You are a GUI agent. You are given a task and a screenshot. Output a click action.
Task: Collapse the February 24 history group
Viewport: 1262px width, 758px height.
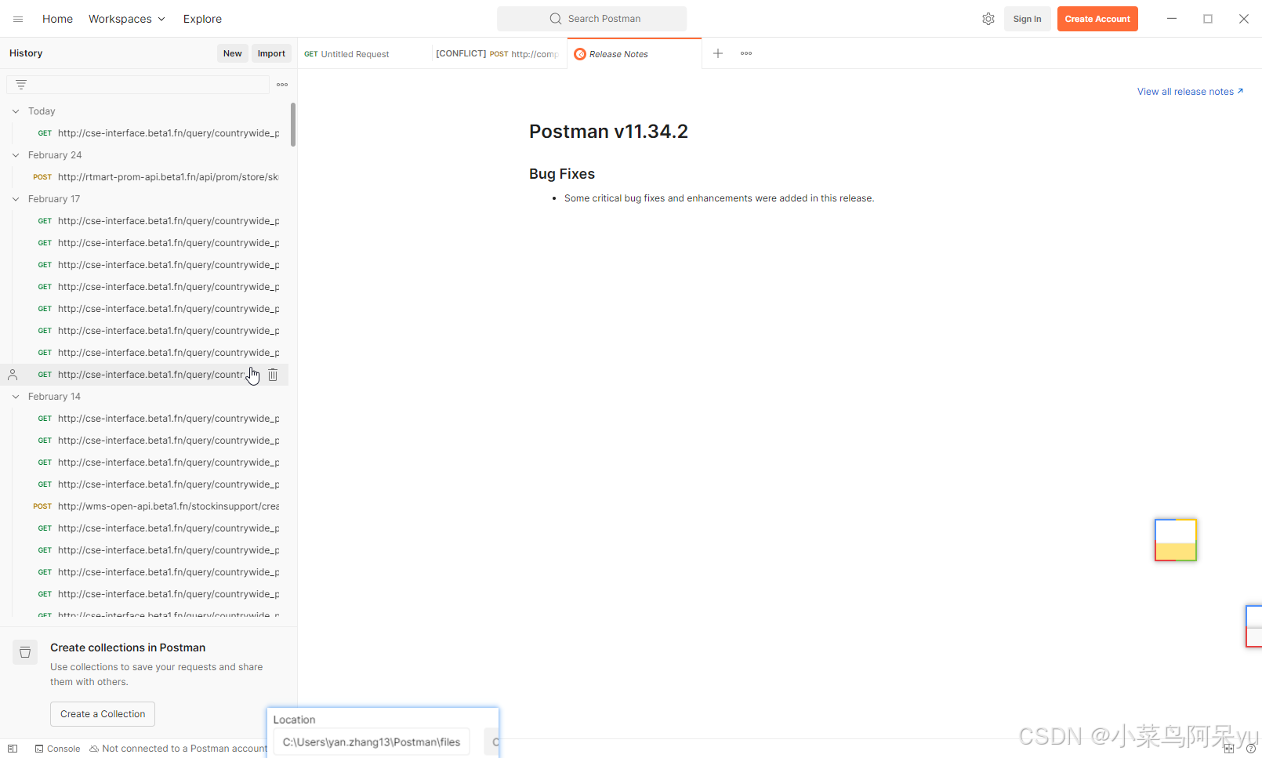click(x=16, y=155)
